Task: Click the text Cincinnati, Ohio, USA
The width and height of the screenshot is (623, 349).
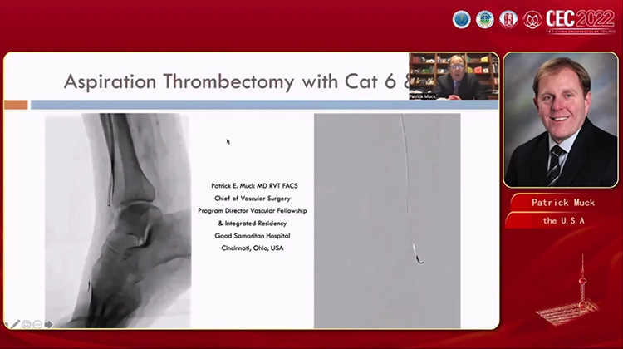Action: (253, 248)
